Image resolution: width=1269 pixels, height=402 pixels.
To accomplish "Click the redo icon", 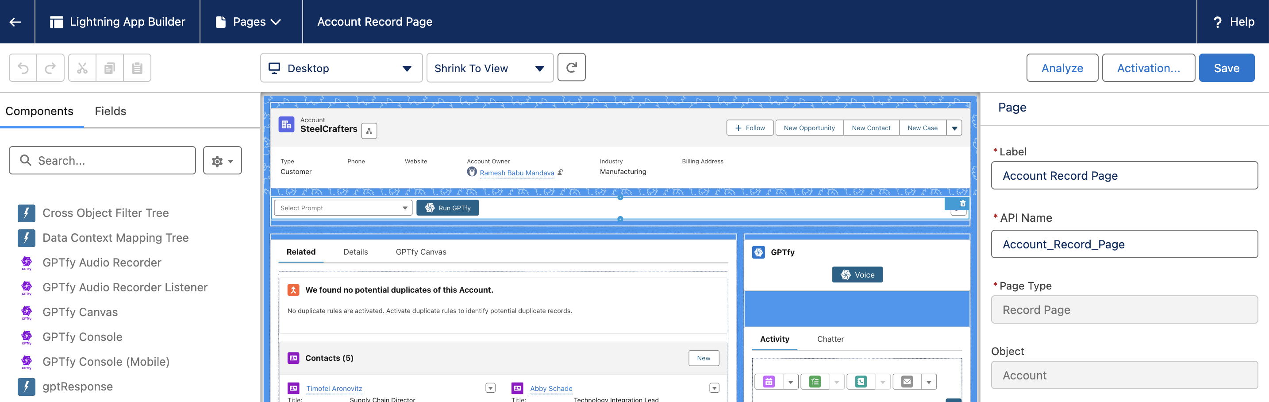I will coord(50,68).
